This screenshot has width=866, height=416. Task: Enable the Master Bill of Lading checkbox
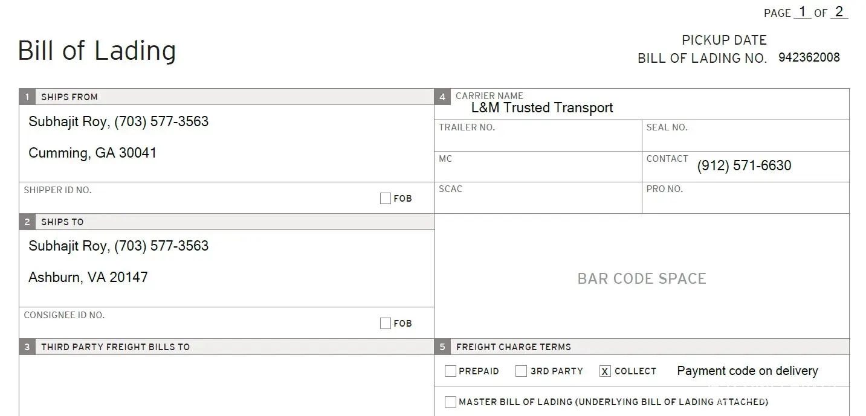tap(450, 402)
